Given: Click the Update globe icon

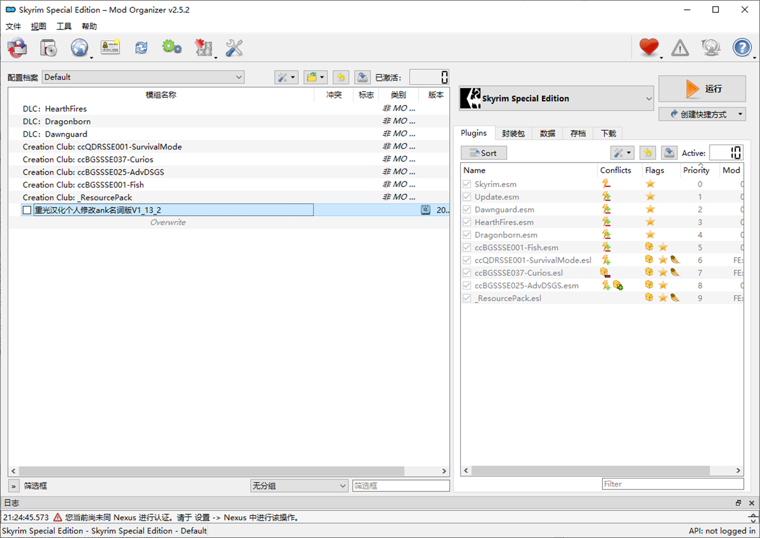Looking at the screenshot, I should point(711,48).
